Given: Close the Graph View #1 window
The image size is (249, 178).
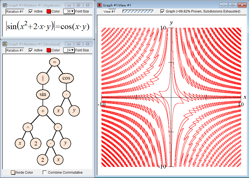Looking at the screenshot, I should [242, 5].
